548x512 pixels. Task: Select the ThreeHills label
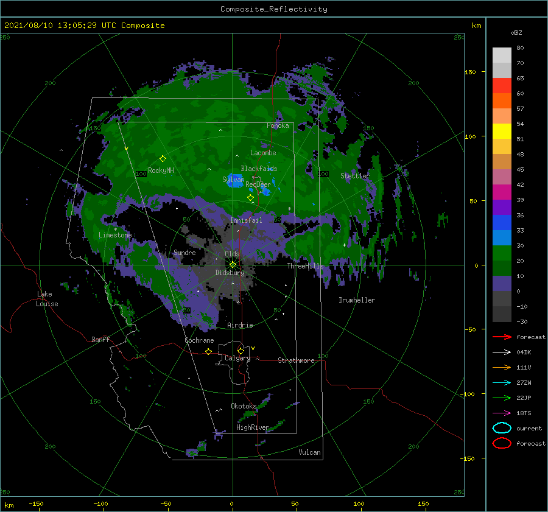point(306,266)
